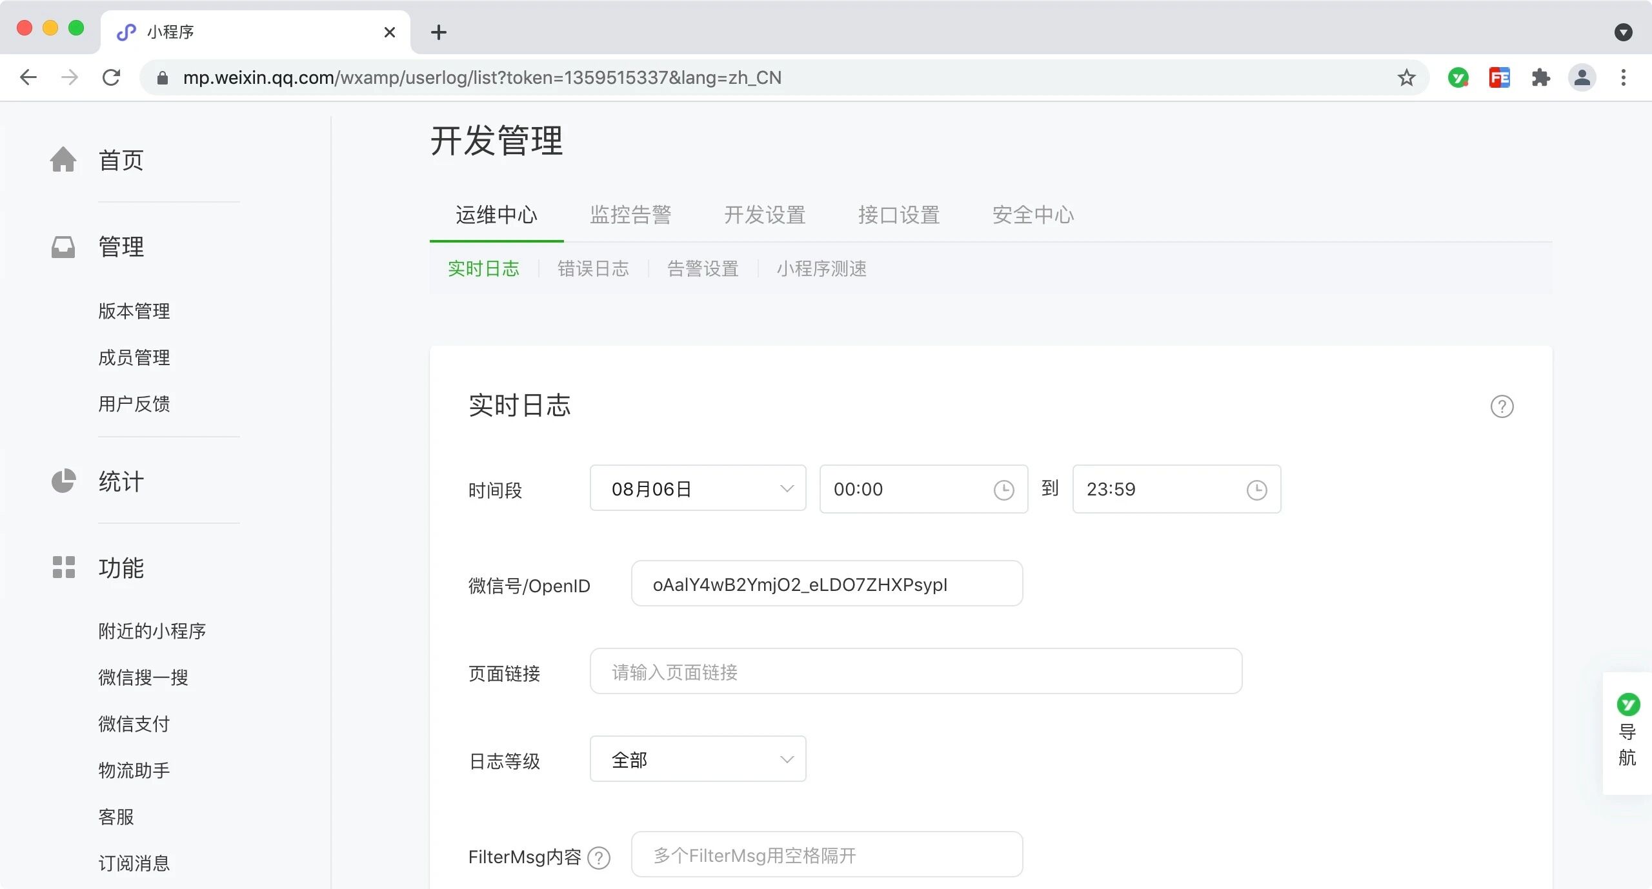Switch to 错误日志 sub-tab
1652x889 pixels.
tap(592, 269)
